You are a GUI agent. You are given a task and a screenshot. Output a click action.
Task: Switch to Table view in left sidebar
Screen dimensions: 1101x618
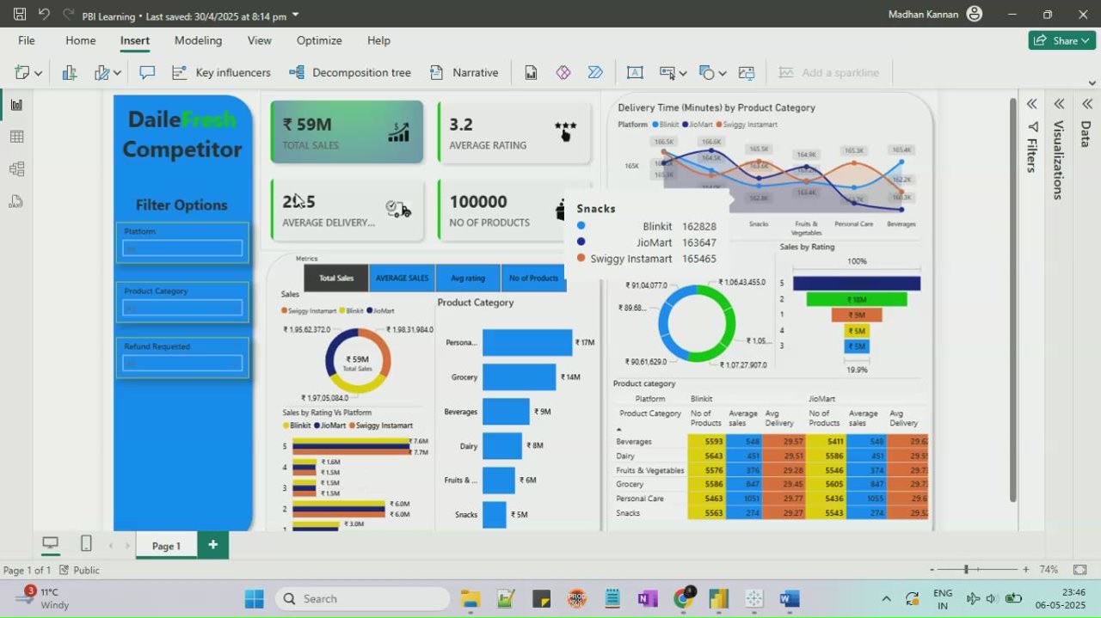[x=15, y=137]
